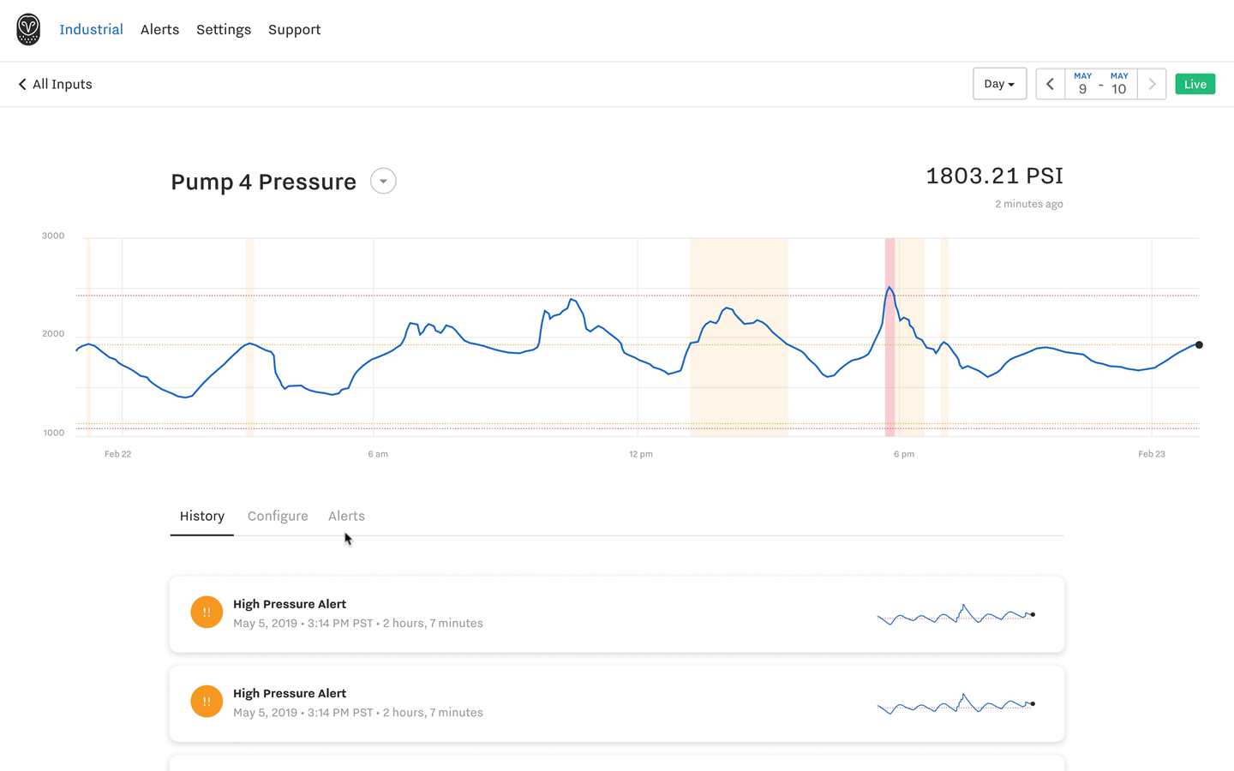The height and width of the screenshot is (771, 1234).
Task: Click the sparkline thumbnail in first alert card
Action: click(x=956, y=614)
